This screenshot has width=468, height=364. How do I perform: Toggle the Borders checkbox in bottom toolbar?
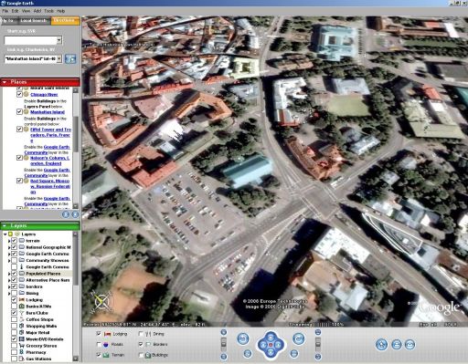(x=141, y=344)
